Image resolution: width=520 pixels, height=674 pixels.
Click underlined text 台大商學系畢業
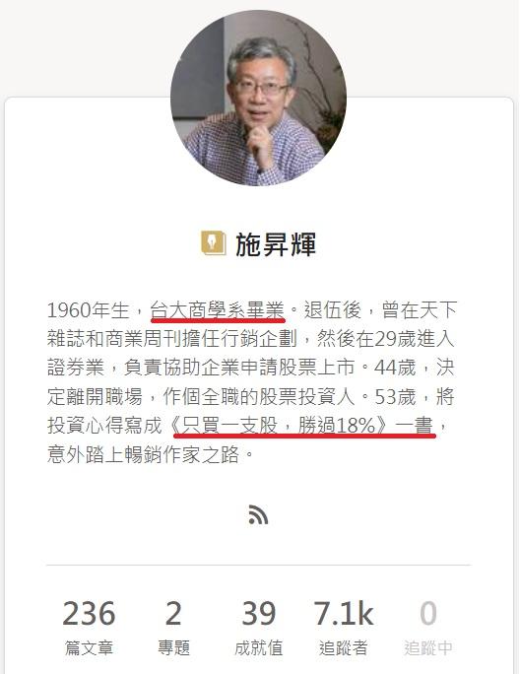[x=218, y=310]
